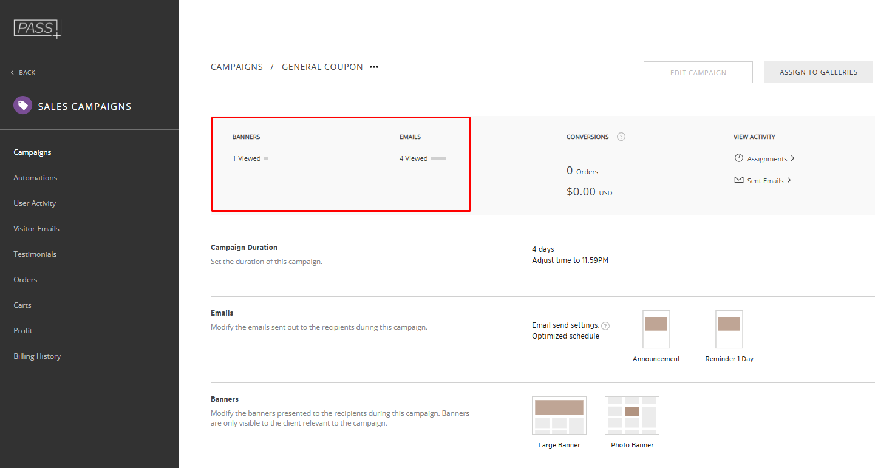Click the Edit Campaign button
The width and height of the screenshot is (875, 468).
click(698, 72)
